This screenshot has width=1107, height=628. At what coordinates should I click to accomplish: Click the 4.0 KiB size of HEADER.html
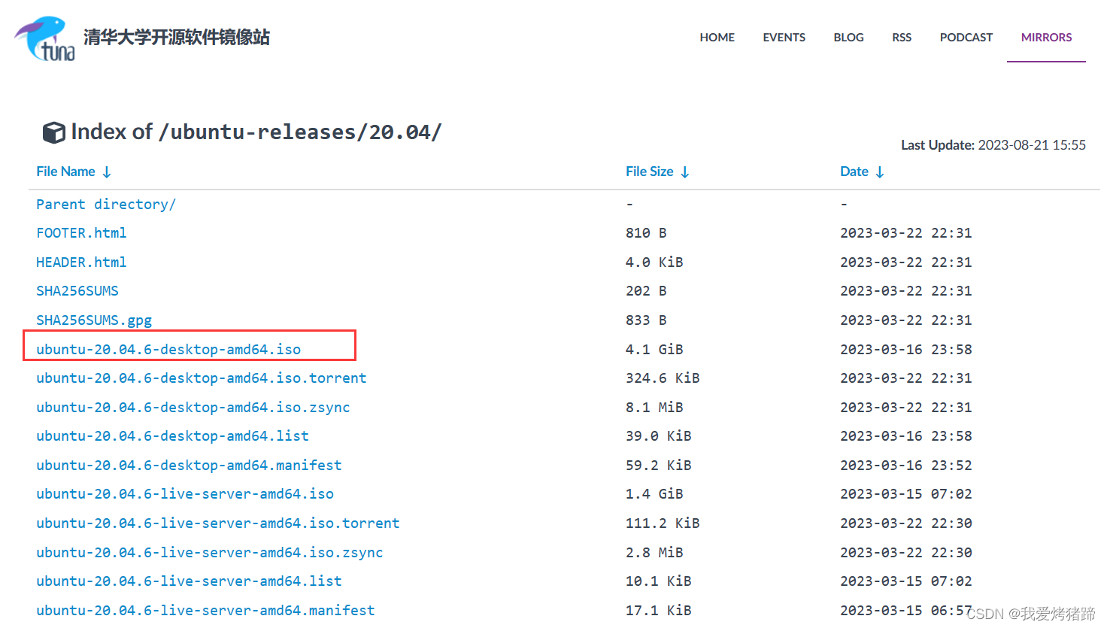click(654, 262)
